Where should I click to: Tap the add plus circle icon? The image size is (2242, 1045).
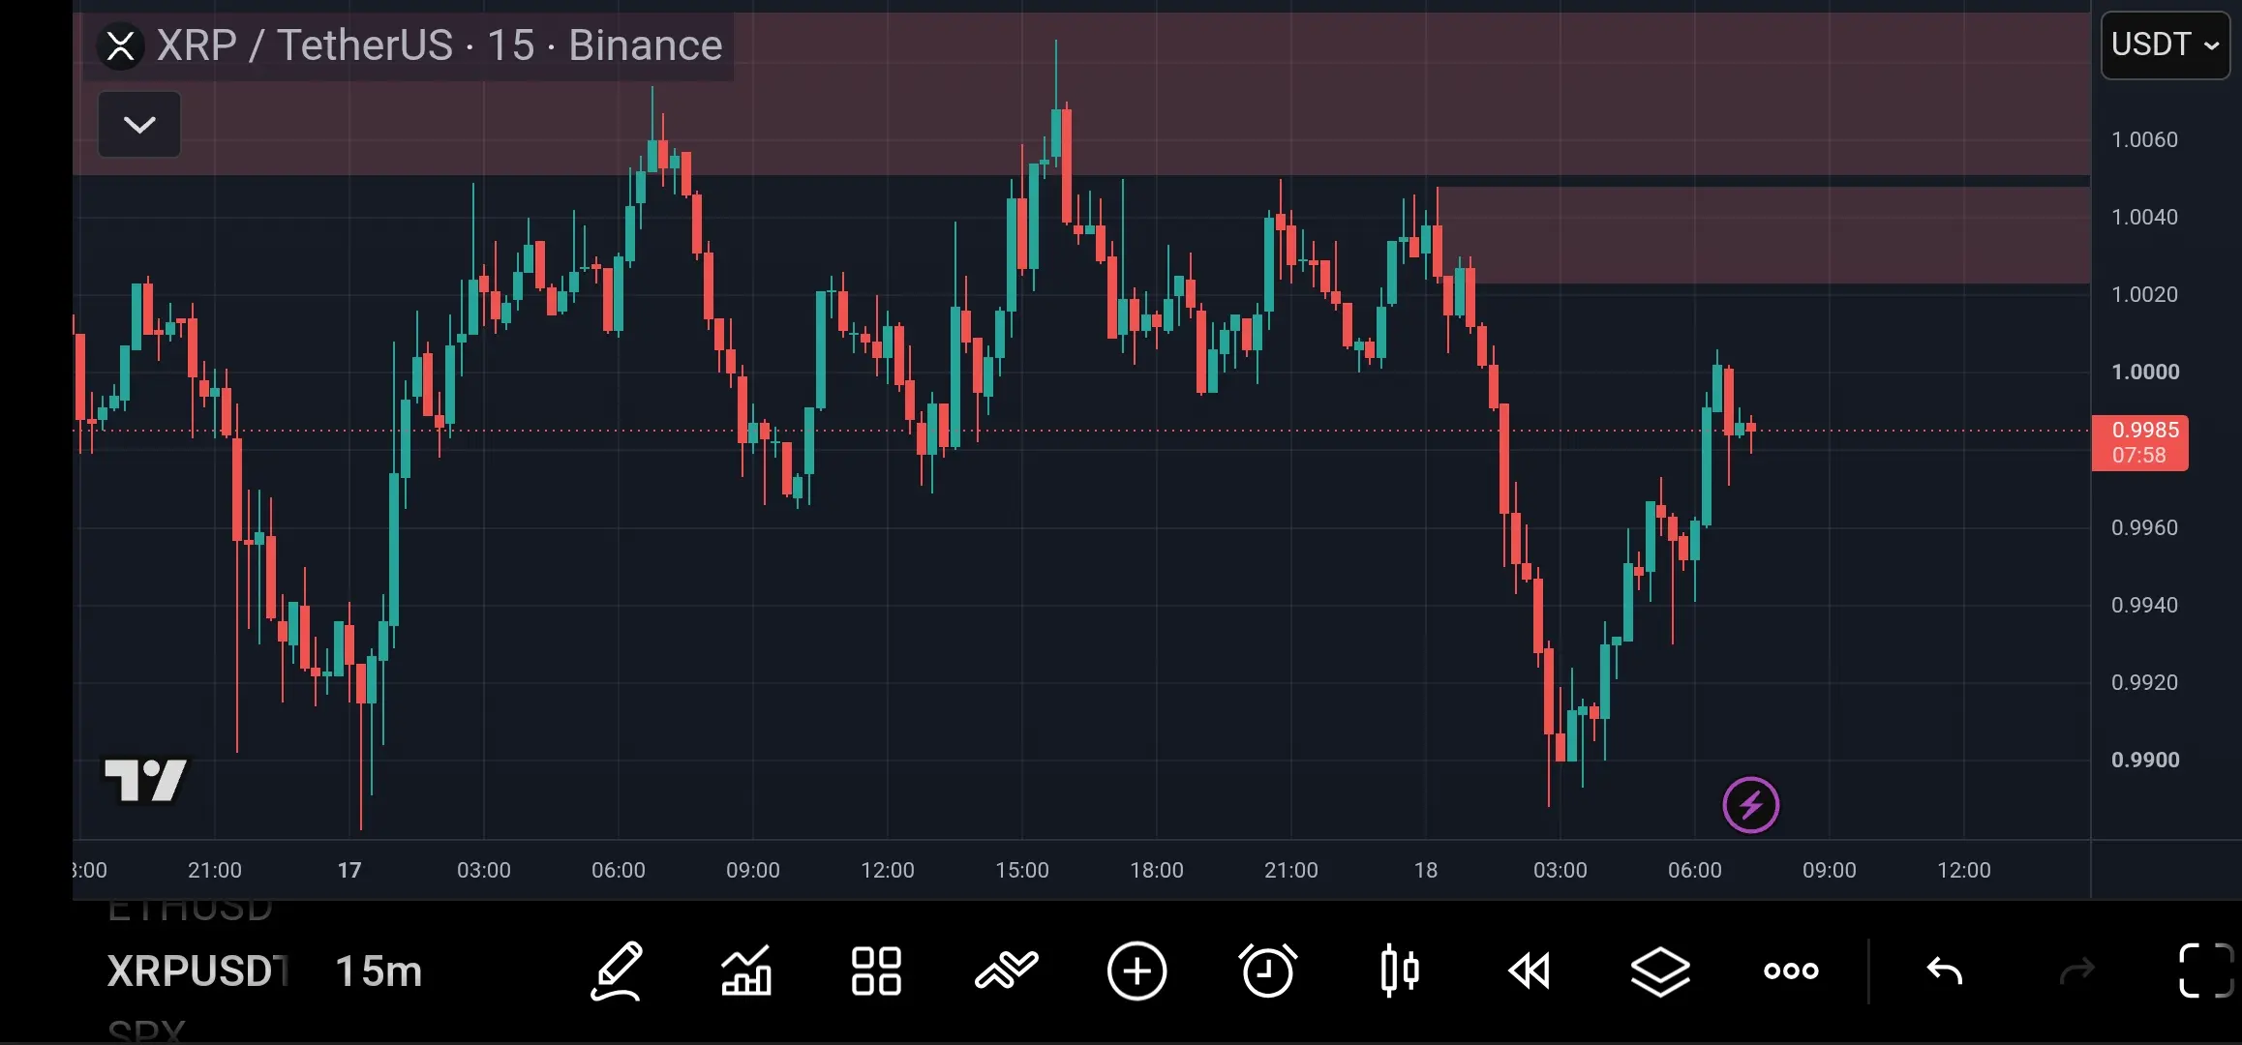point(1136,970)
